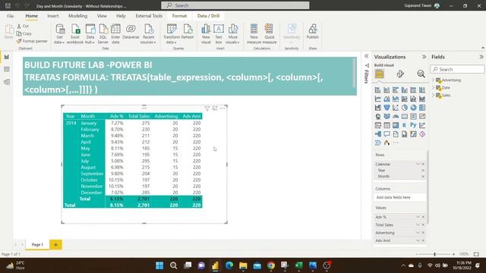Viewport: 486px width, 273px height.
Task: Click the filter icon on matrix visual
Action: pos(207,108)
